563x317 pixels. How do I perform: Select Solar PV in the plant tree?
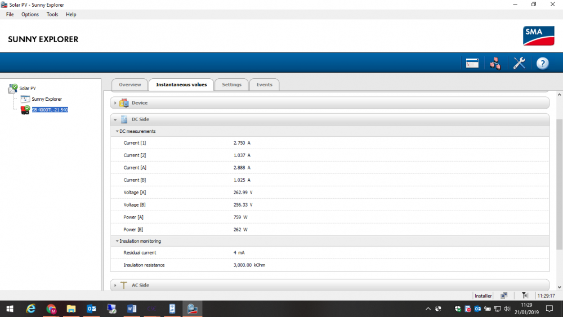coord(27,88)
